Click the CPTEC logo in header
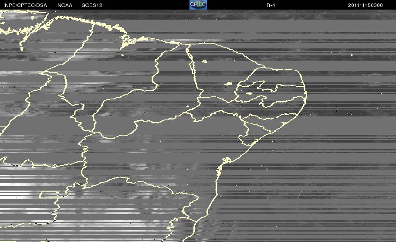 click(x=198, y=5)
